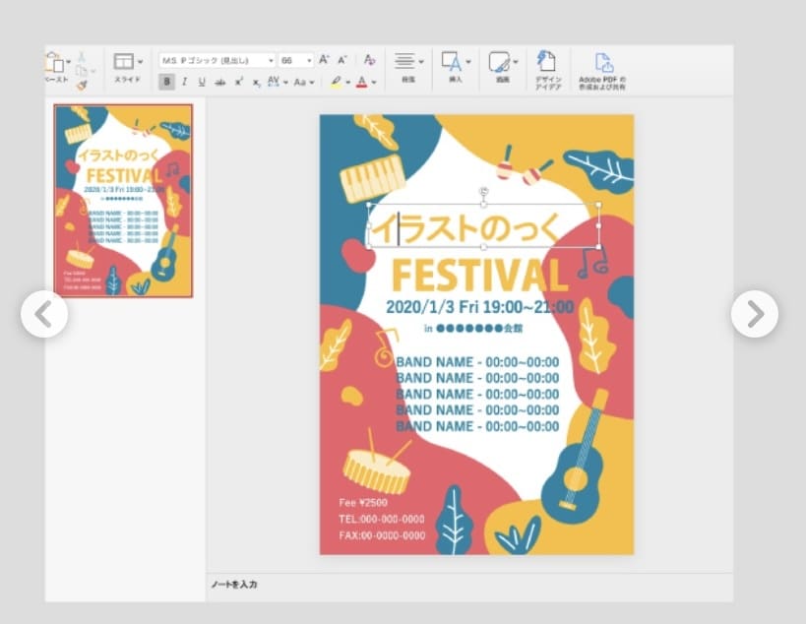
Task: Open the highlight color dropdown arrow
Action: (x=348, y=83)
